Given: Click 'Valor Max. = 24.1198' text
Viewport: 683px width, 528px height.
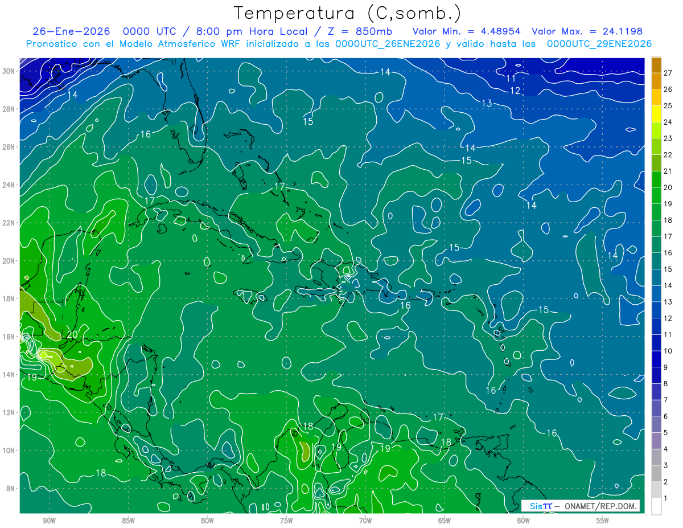Looking at the screenshot, I should pos(587,31).
